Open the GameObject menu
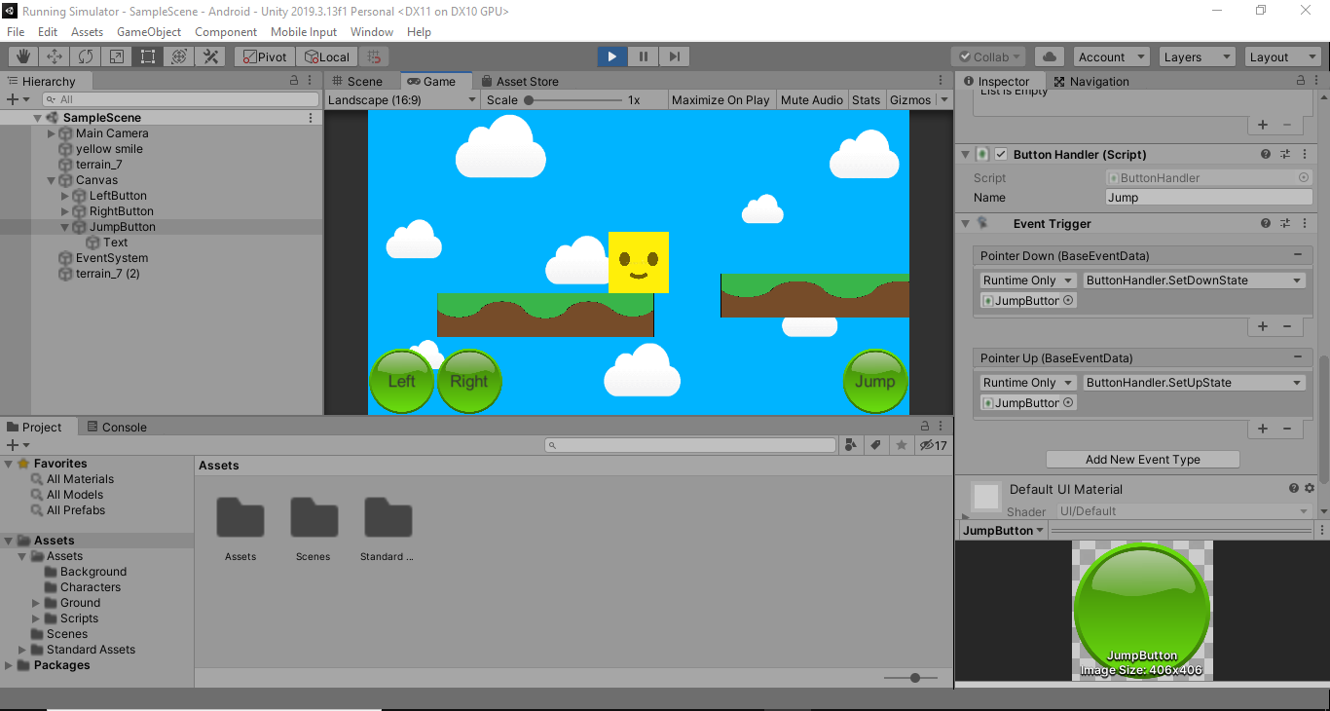The image size is (1330, 711). (149, 32)
